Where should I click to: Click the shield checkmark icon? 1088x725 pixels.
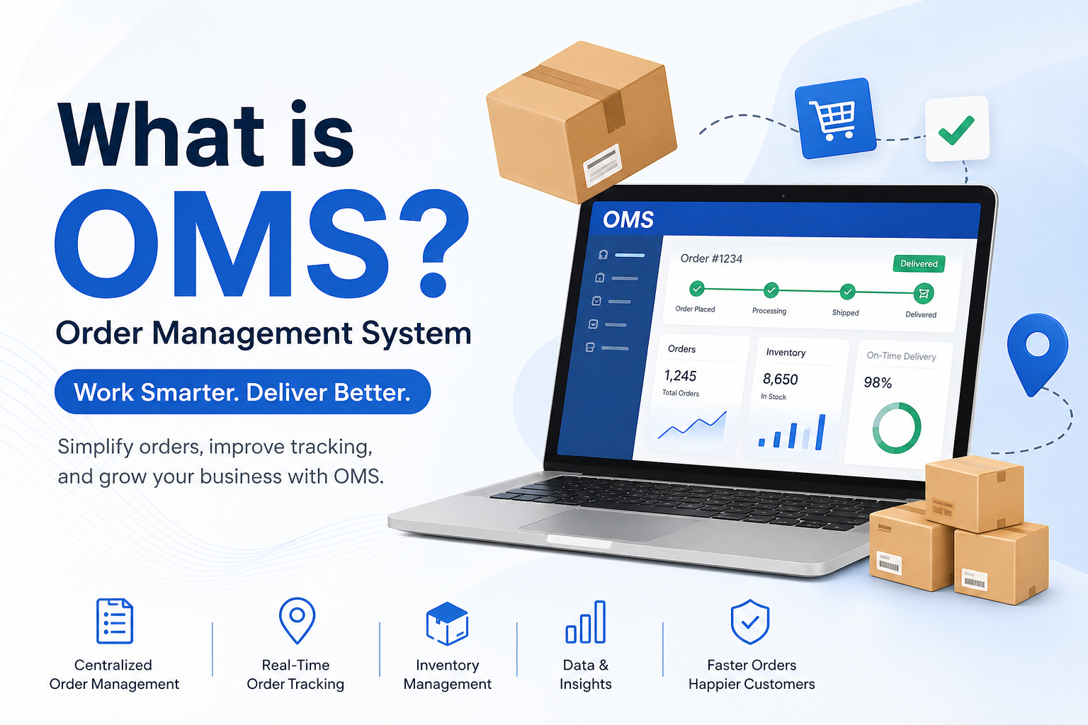point(750,622)
